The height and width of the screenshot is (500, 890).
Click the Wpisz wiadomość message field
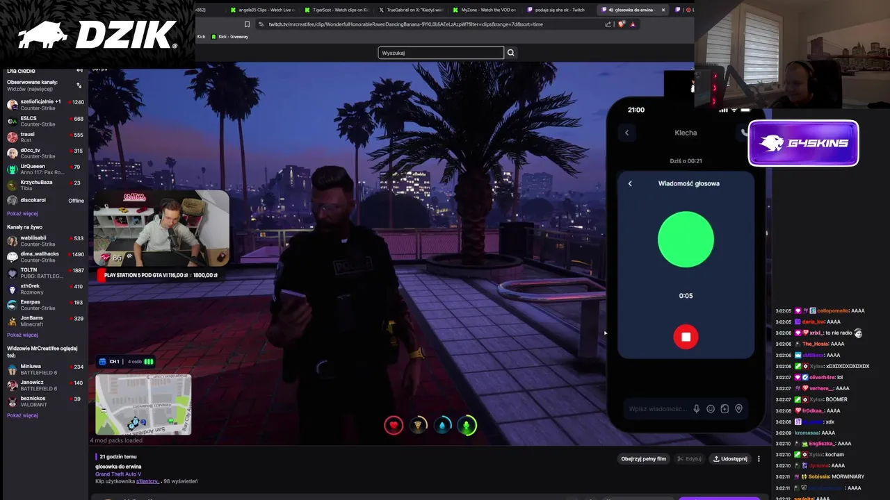(x=658, y=409)
